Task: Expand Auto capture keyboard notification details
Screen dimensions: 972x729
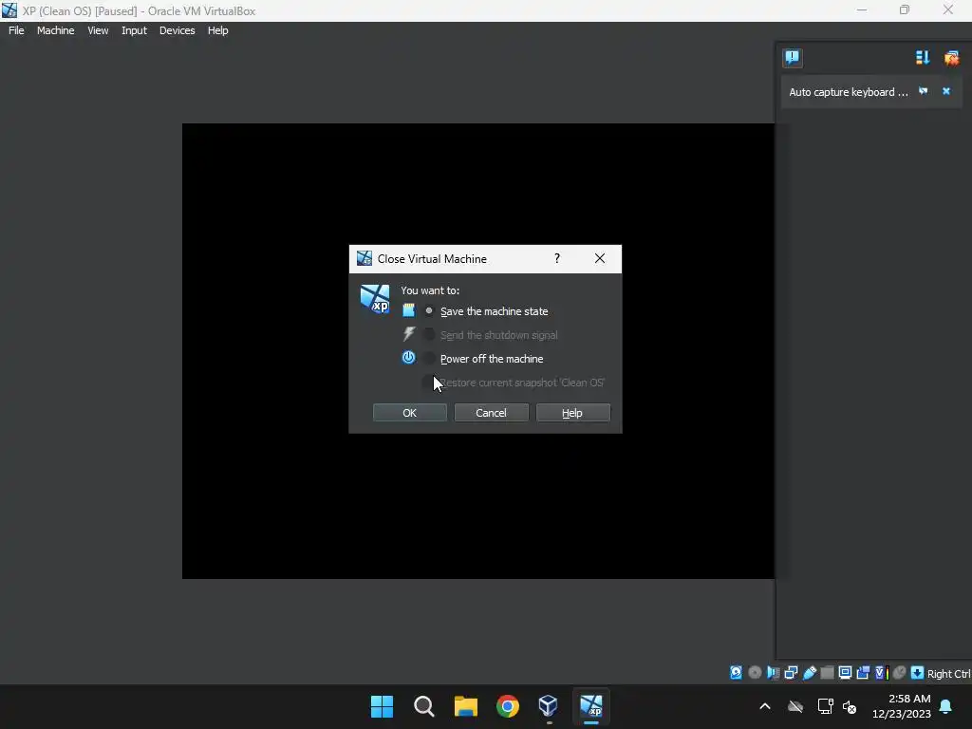Action: pyautogui.click(x=923, y=91)
